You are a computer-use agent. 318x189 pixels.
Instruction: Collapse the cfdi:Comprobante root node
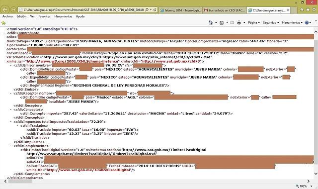click(4, 33)
